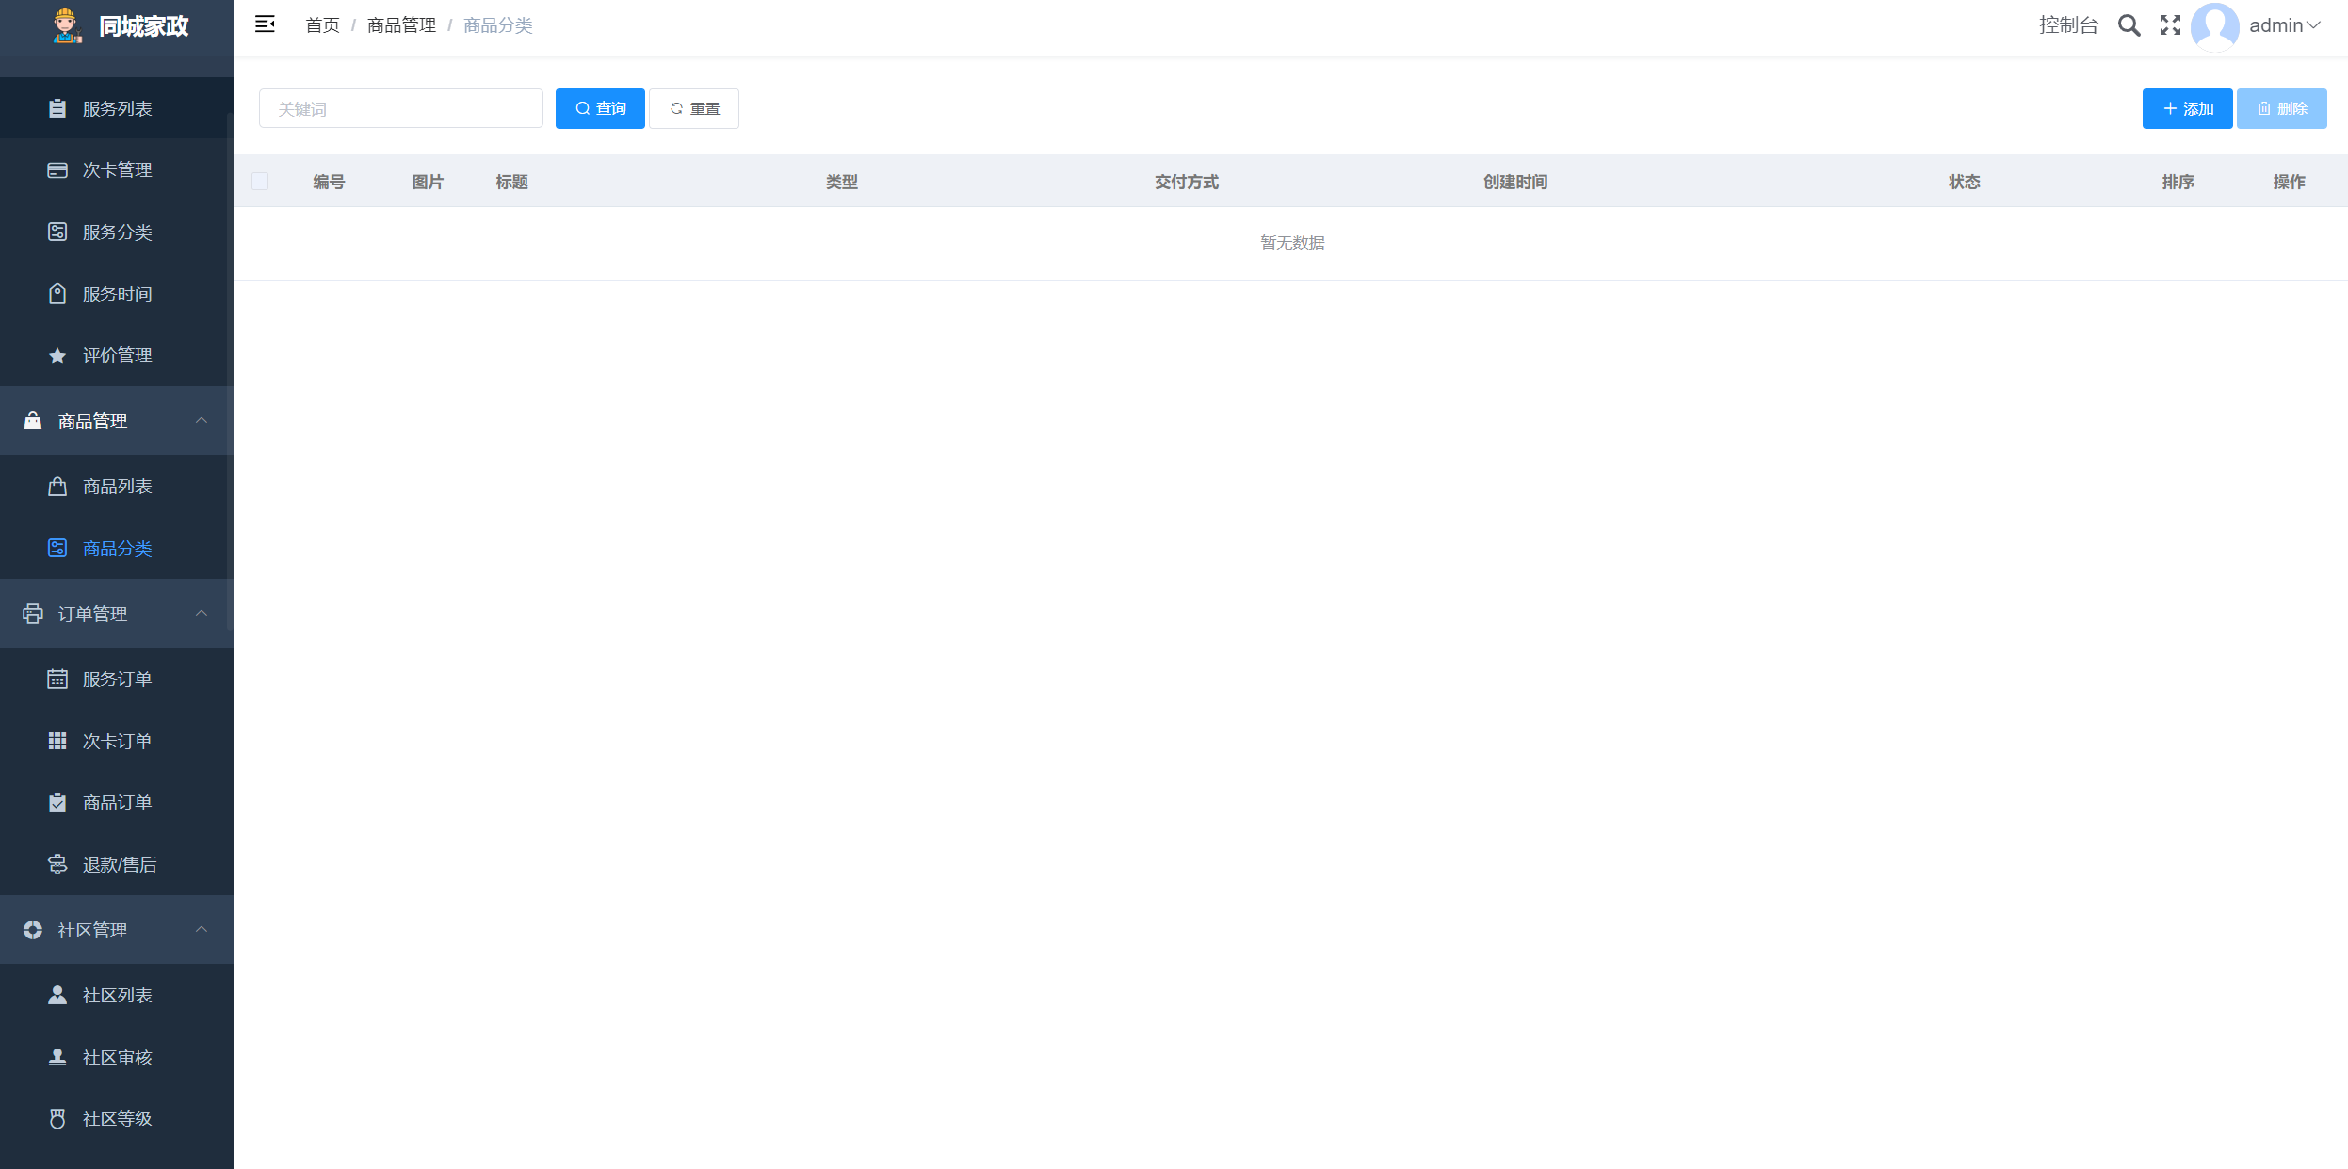Check the select-all checkbox in the table header
The width and height of the screenshot is (2348, 1169).
pos(260,182)
